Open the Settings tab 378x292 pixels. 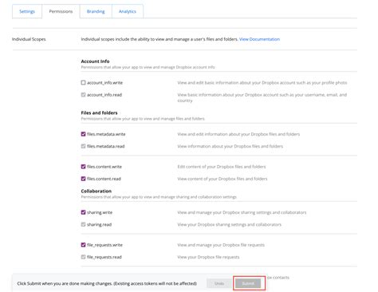point(27,11)
